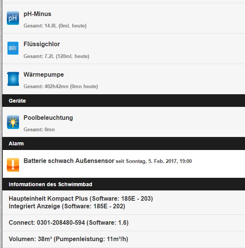The width and height of the screenshot is (245, 248).
Task: Select the Poolbeleuchtung device row
Action: pyautogui.click(x=124, y=122)
